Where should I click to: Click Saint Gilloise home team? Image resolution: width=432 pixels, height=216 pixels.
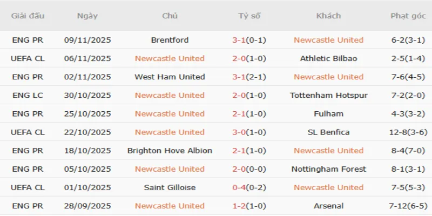pos(170,187)
